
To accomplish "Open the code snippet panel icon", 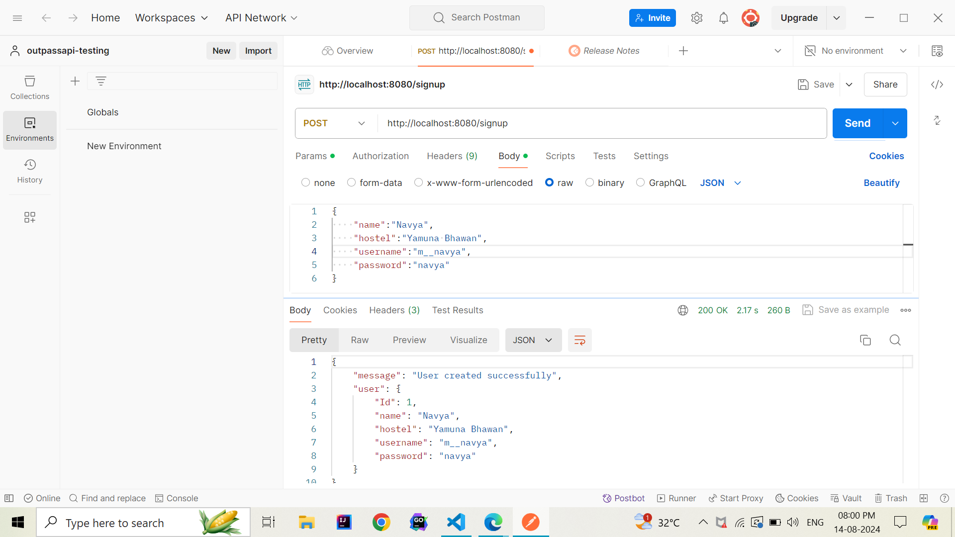I will (x=937, y=85).
